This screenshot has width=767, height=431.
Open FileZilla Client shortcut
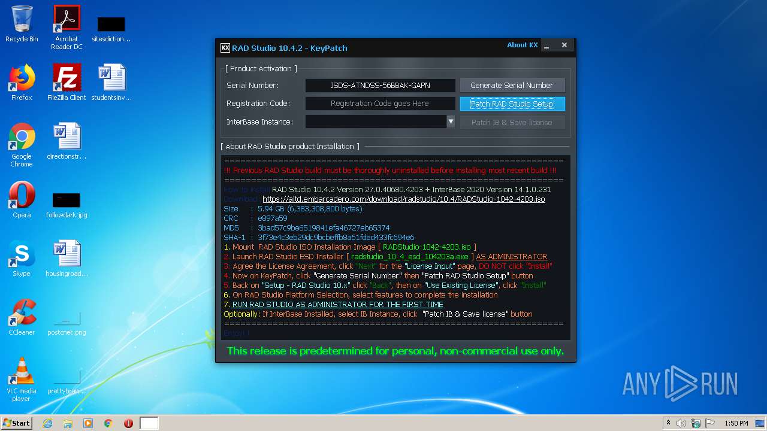[67, 83]
